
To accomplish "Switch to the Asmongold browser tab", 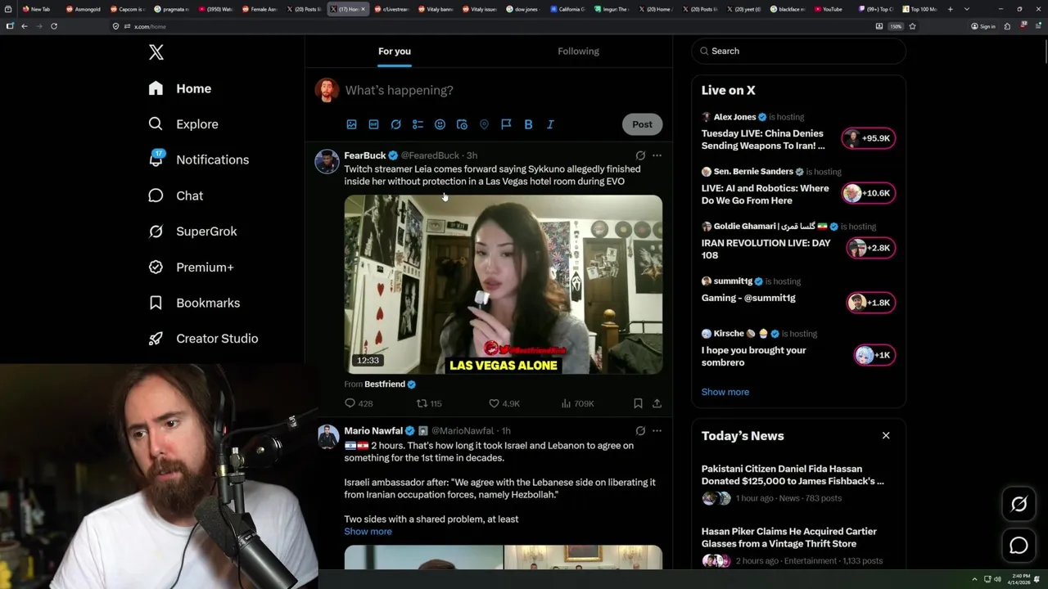I will tap(83, 9).
